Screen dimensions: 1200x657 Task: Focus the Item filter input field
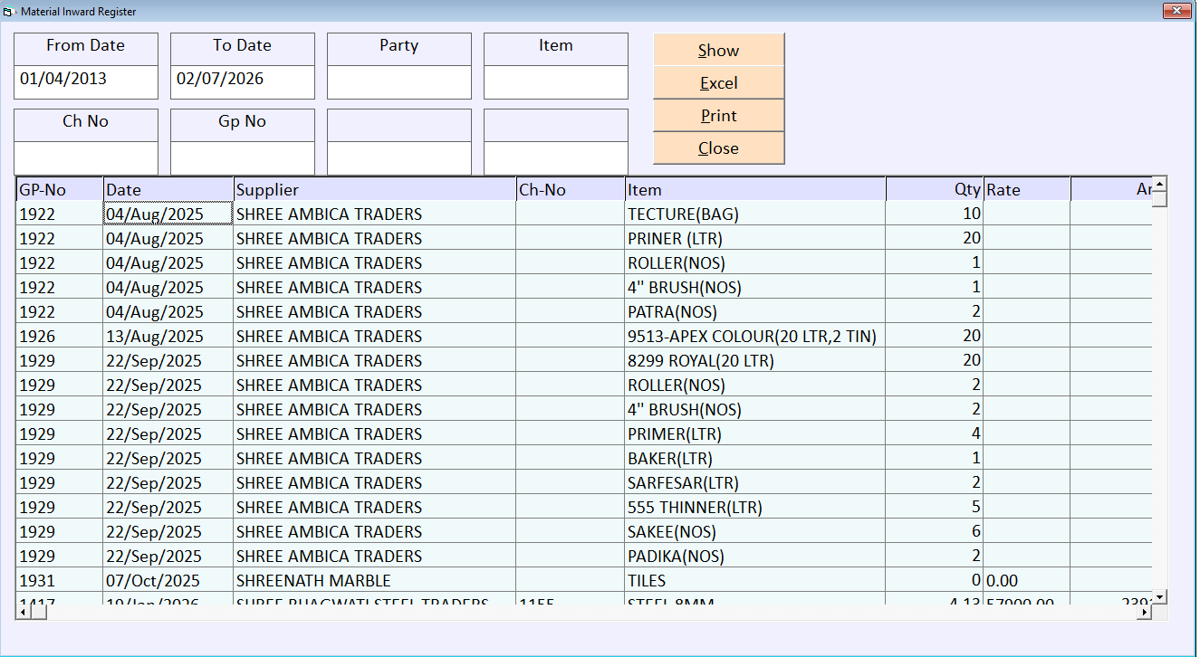click(x=556, y=81)
